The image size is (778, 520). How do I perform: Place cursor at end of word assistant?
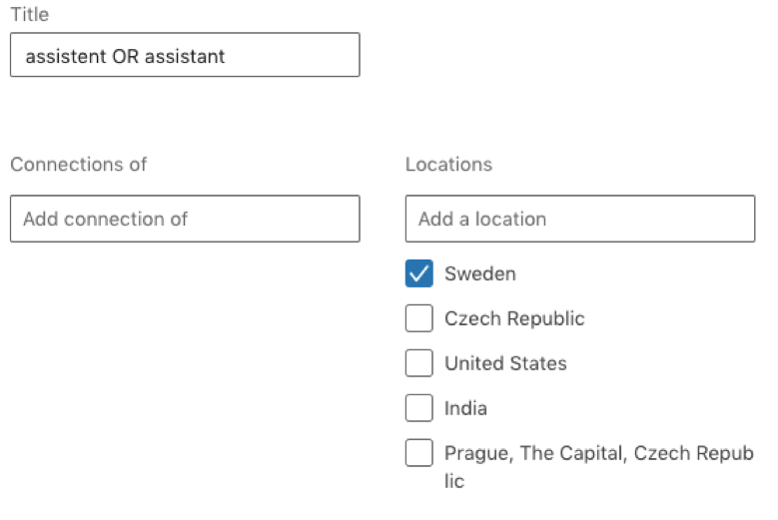[x=226, y=56]
